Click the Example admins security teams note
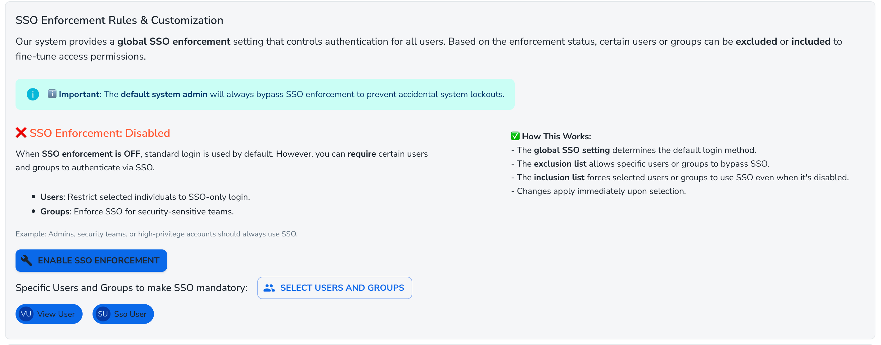881x345 pixels. (x=156, y=234)
